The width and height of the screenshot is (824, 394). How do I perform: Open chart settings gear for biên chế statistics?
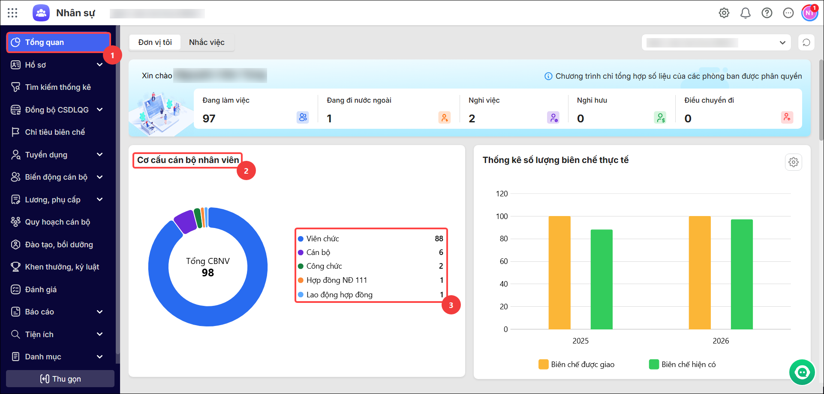[x=794, y=162]
